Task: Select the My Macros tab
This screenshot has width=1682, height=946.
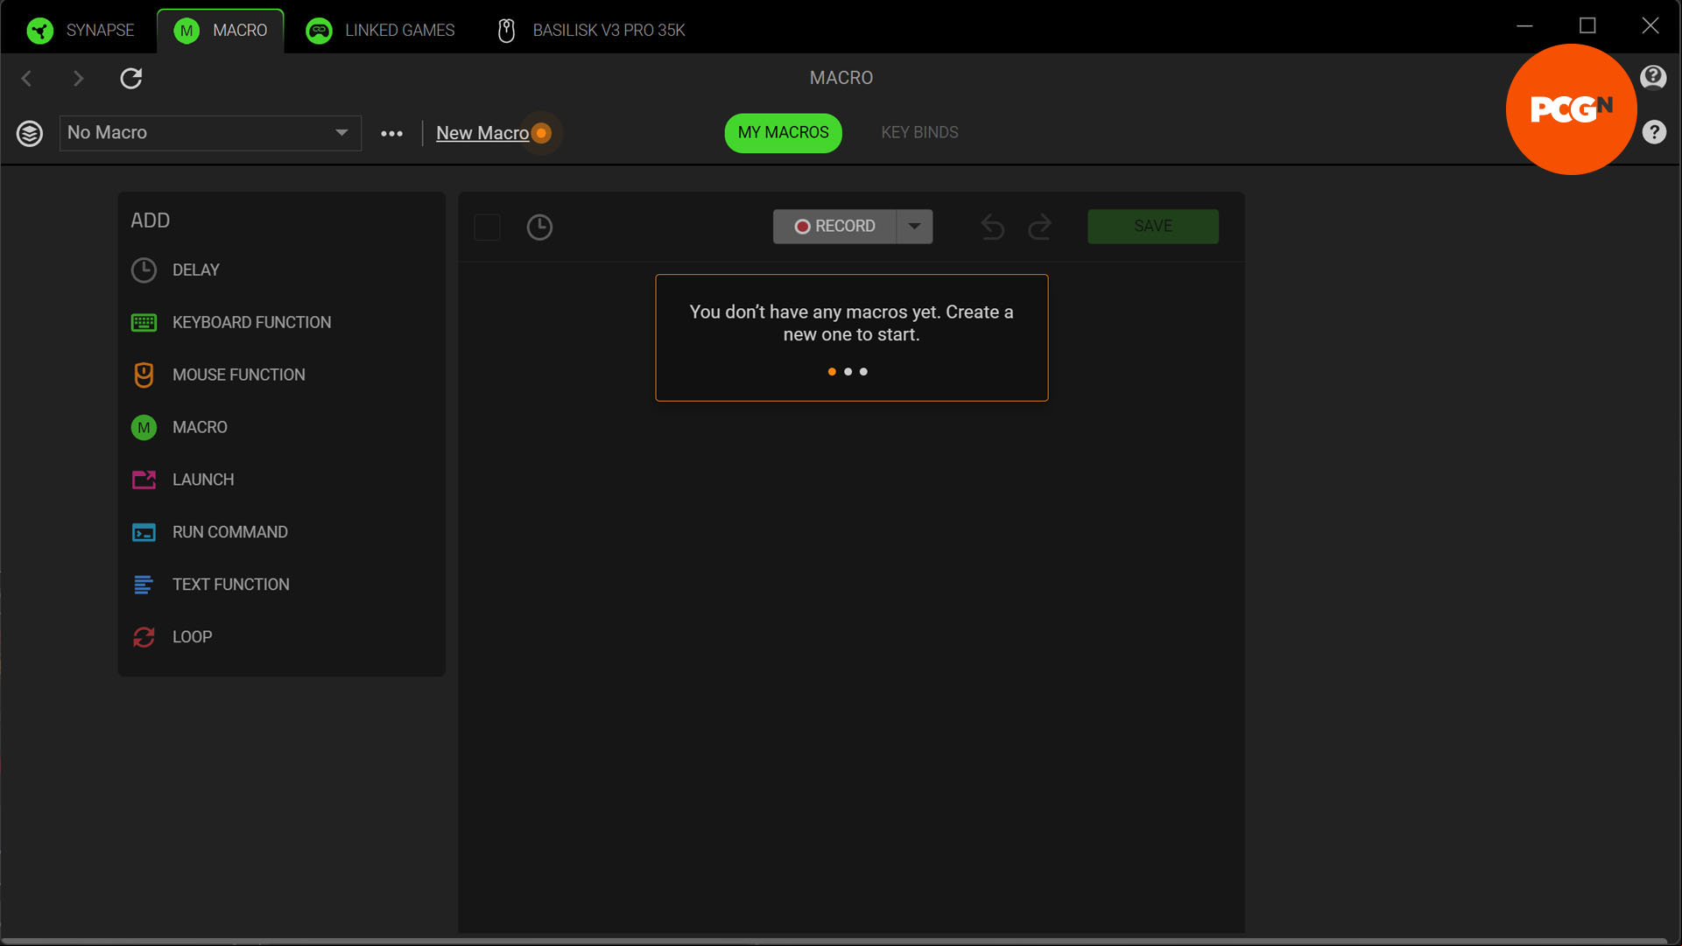Action: click(783, 133)
